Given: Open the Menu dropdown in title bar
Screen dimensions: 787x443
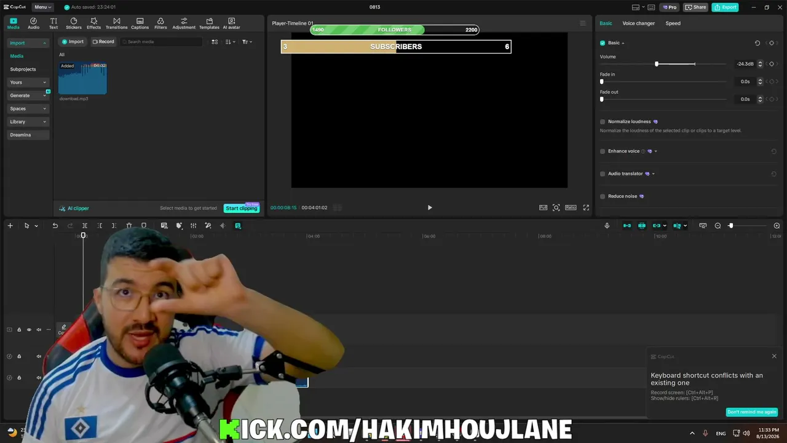Looking at the screenshot, I should [42, 7].
